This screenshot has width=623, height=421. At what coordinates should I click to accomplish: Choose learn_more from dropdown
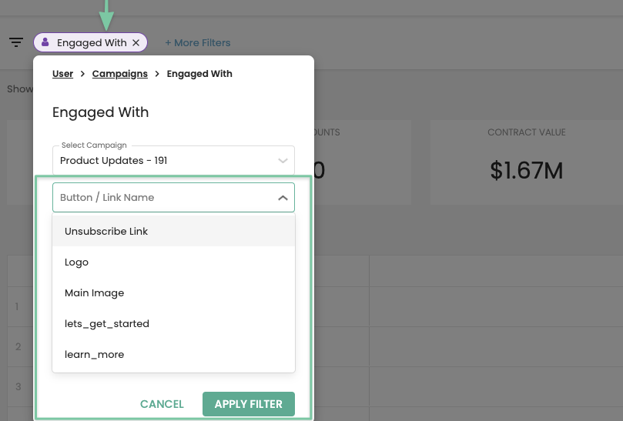point(173,354)
